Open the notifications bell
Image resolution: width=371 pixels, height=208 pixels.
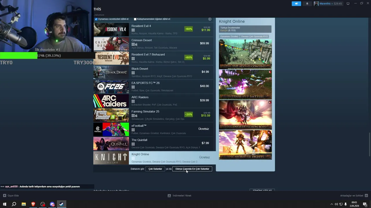307,3
